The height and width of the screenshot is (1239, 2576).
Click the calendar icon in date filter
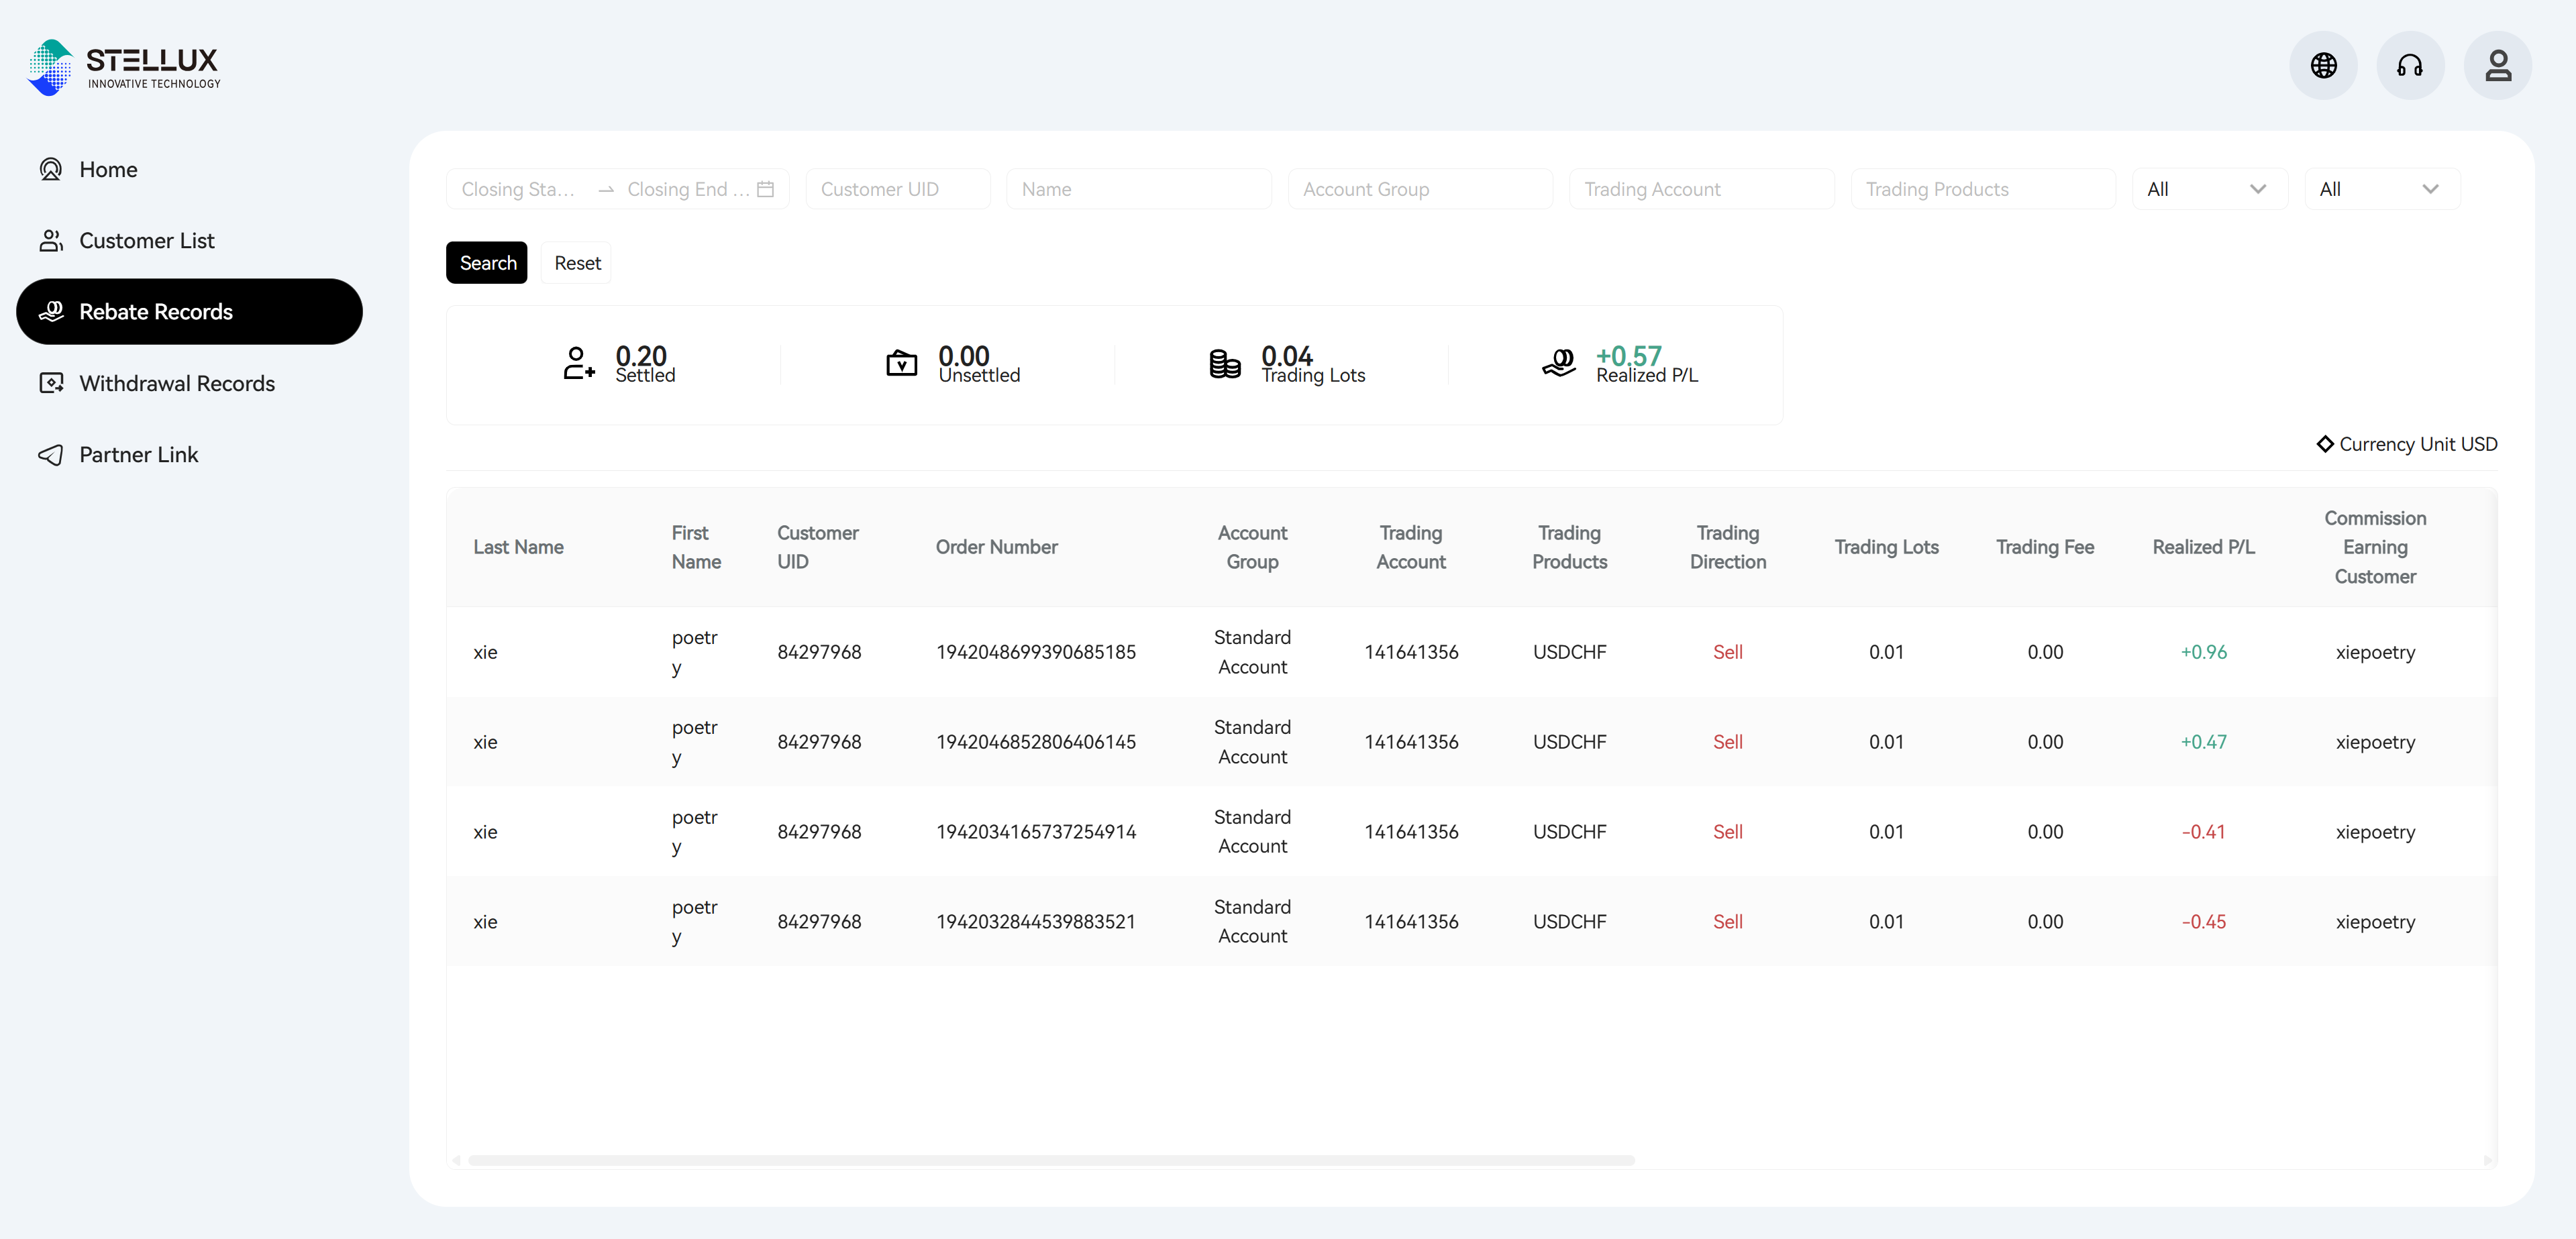(x=765, y=189)
